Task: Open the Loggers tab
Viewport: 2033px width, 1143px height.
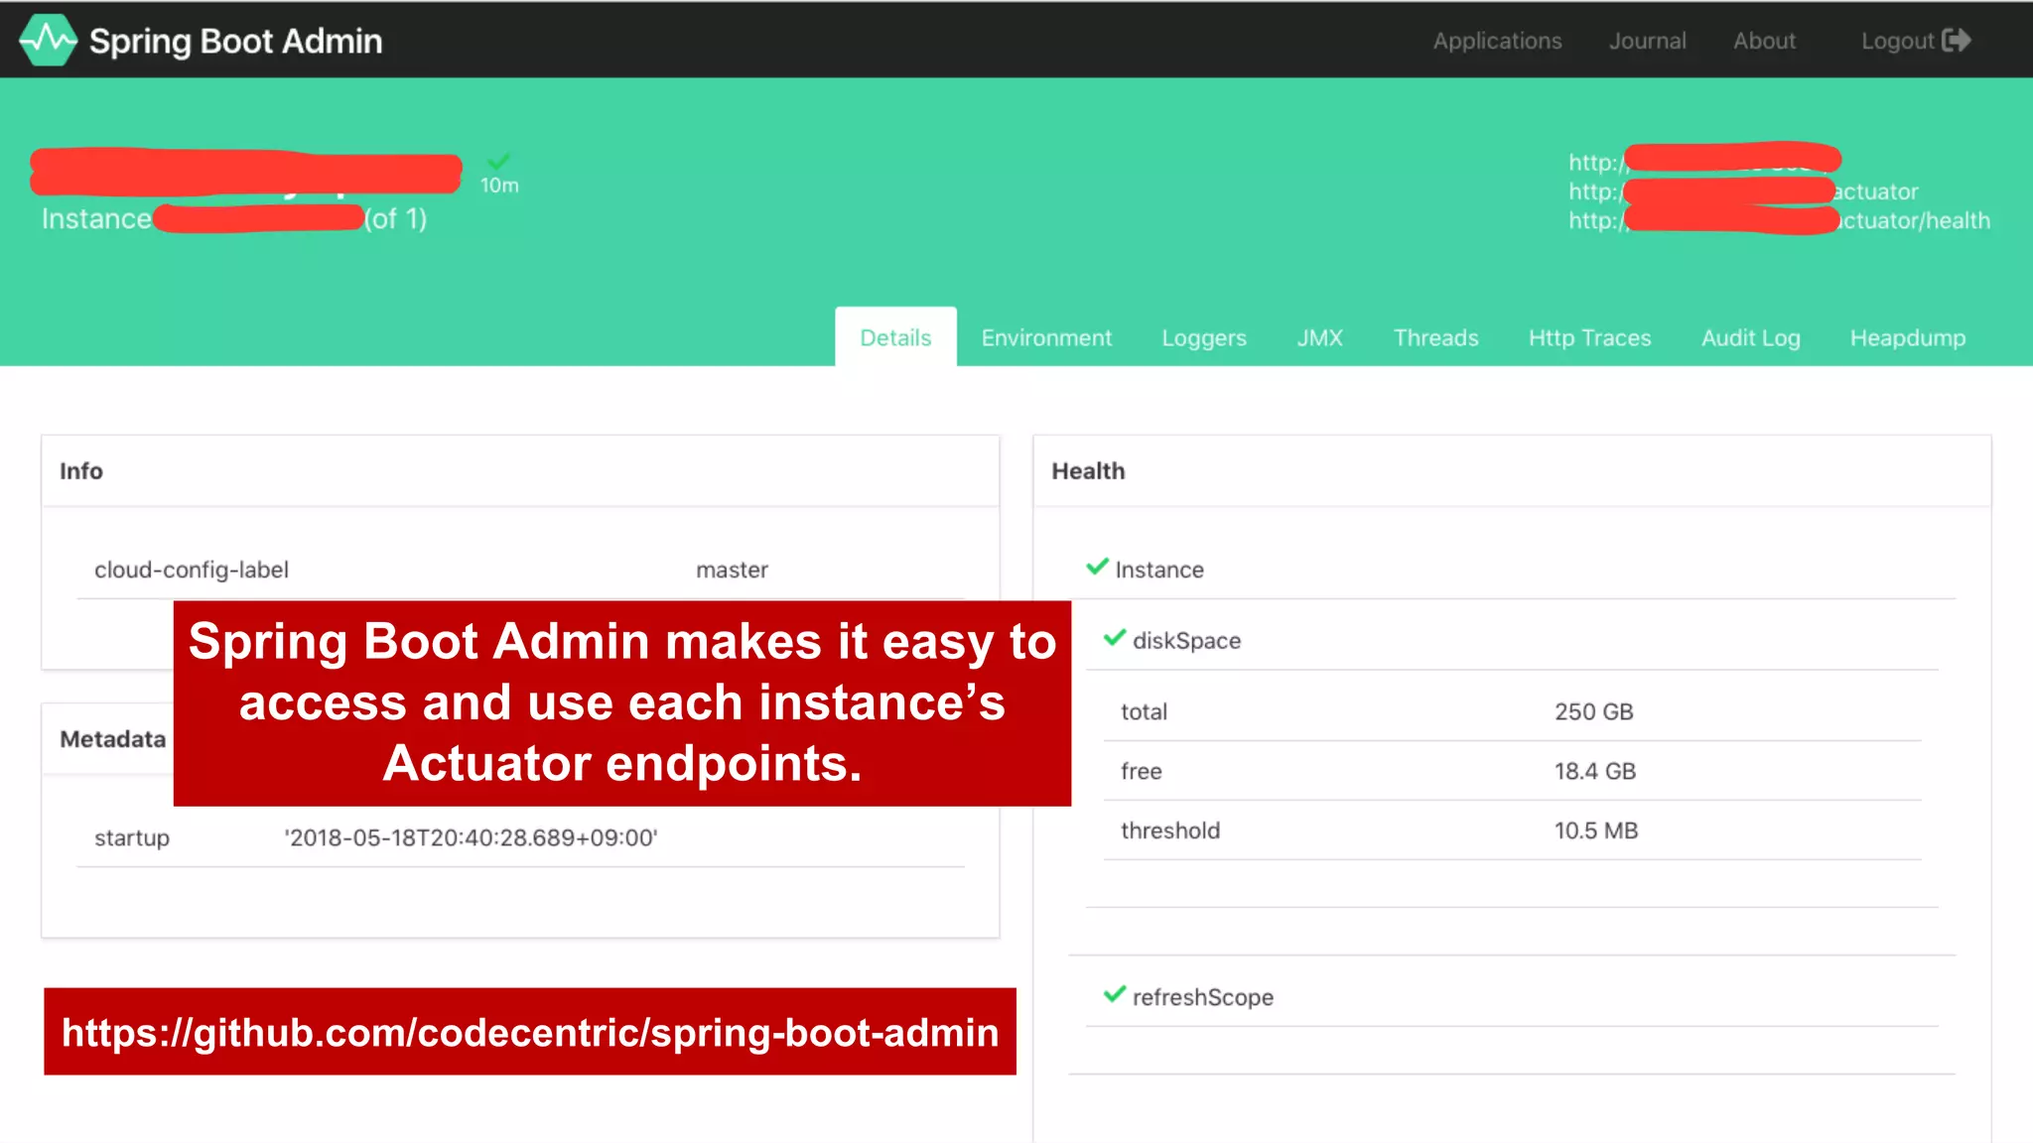Action: pyautogui.click(x=1203, y=338)
